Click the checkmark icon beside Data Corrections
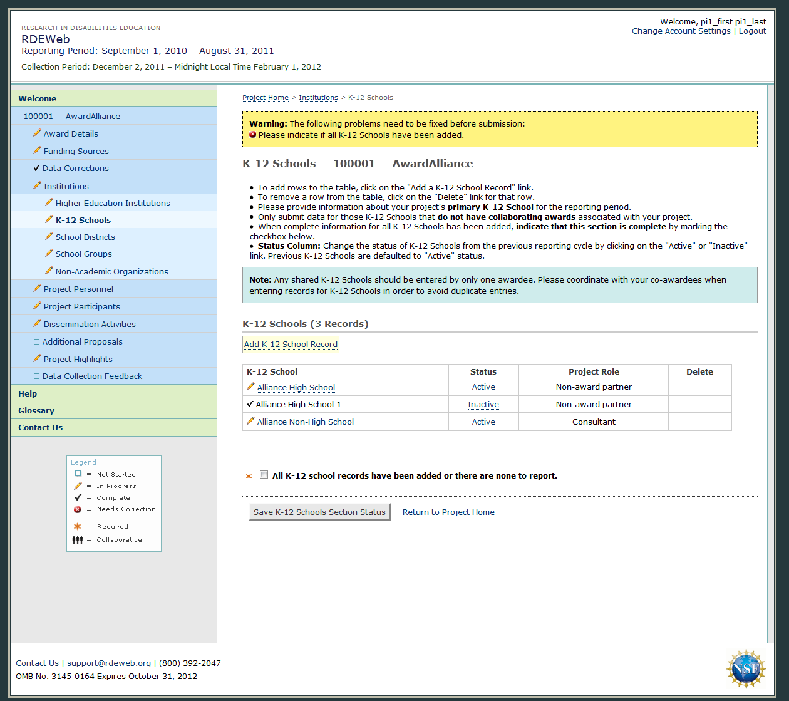The image size is (789, 701). pyautogui.click(x=37, y=168)
